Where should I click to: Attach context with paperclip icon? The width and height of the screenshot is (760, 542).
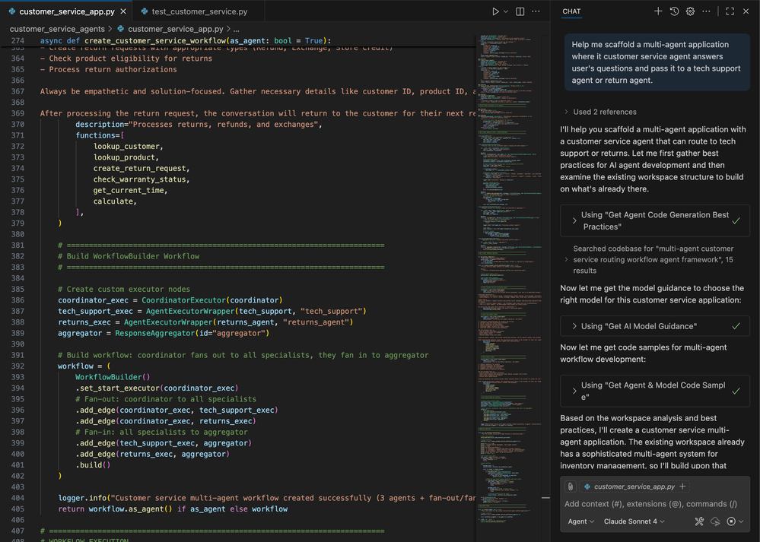571,487
